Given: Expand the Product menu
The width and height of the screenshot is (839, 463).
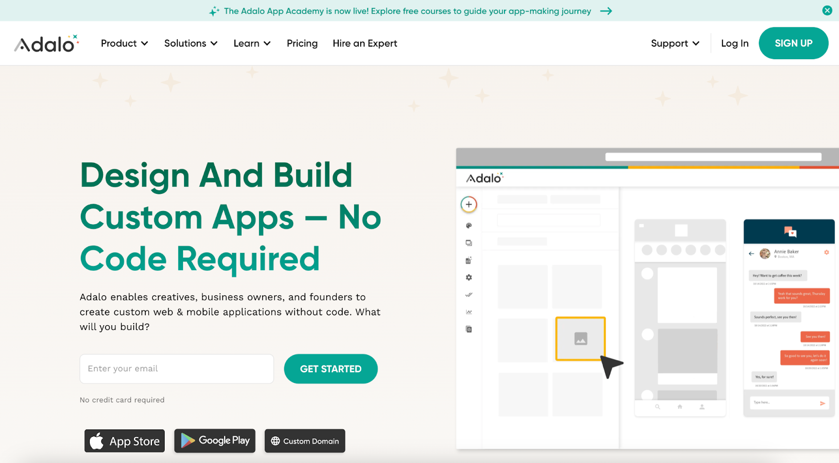Looking at the screenshot, I should coord(124,43).
